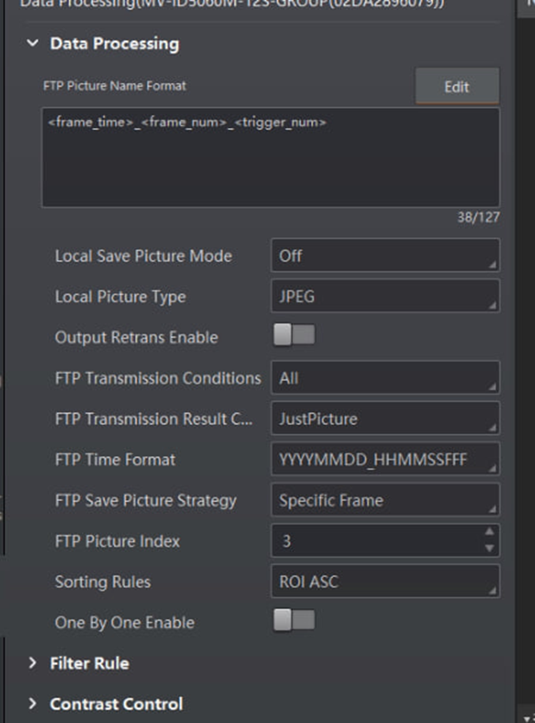Open the Local Save Picture Mode dropdown

click(385, 256)
